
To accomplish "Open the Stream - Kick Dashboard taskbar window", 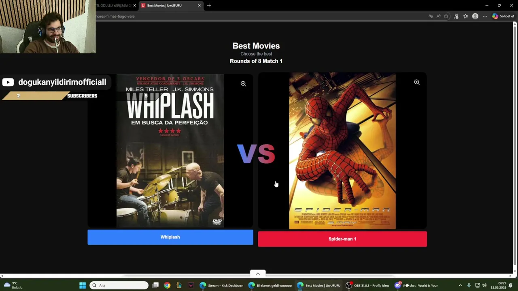I will [221, 285].
